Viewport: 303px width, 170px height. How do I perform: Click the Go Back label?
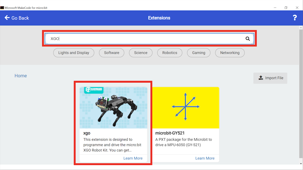pyautogui.click(x=20, y=18)
